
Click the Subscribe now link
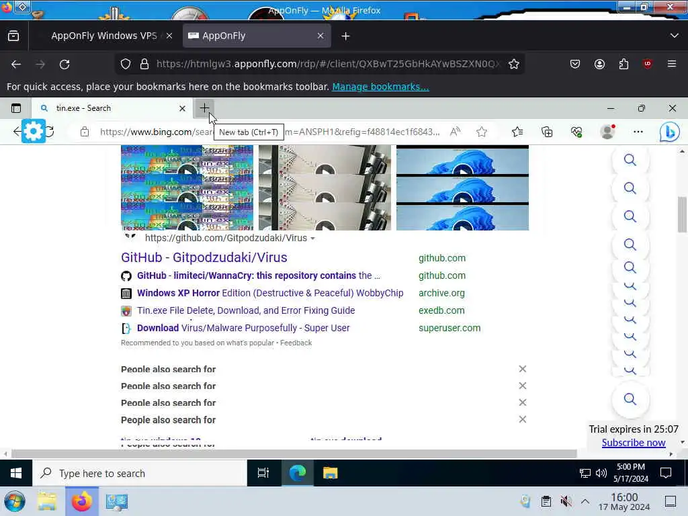tap(633, 443)
